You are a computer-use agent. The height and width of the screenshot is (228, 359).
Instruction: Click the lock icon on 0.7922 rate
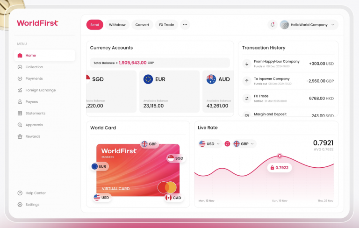tap(272, 168)
